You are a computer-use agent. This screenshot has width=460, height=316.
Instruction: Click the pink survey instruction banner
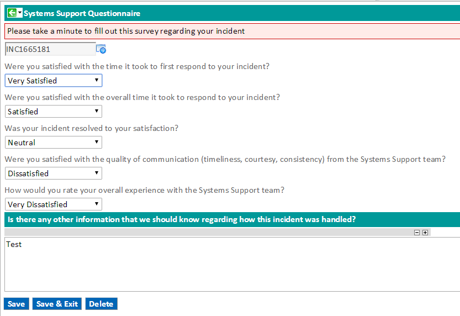point(232,31)
